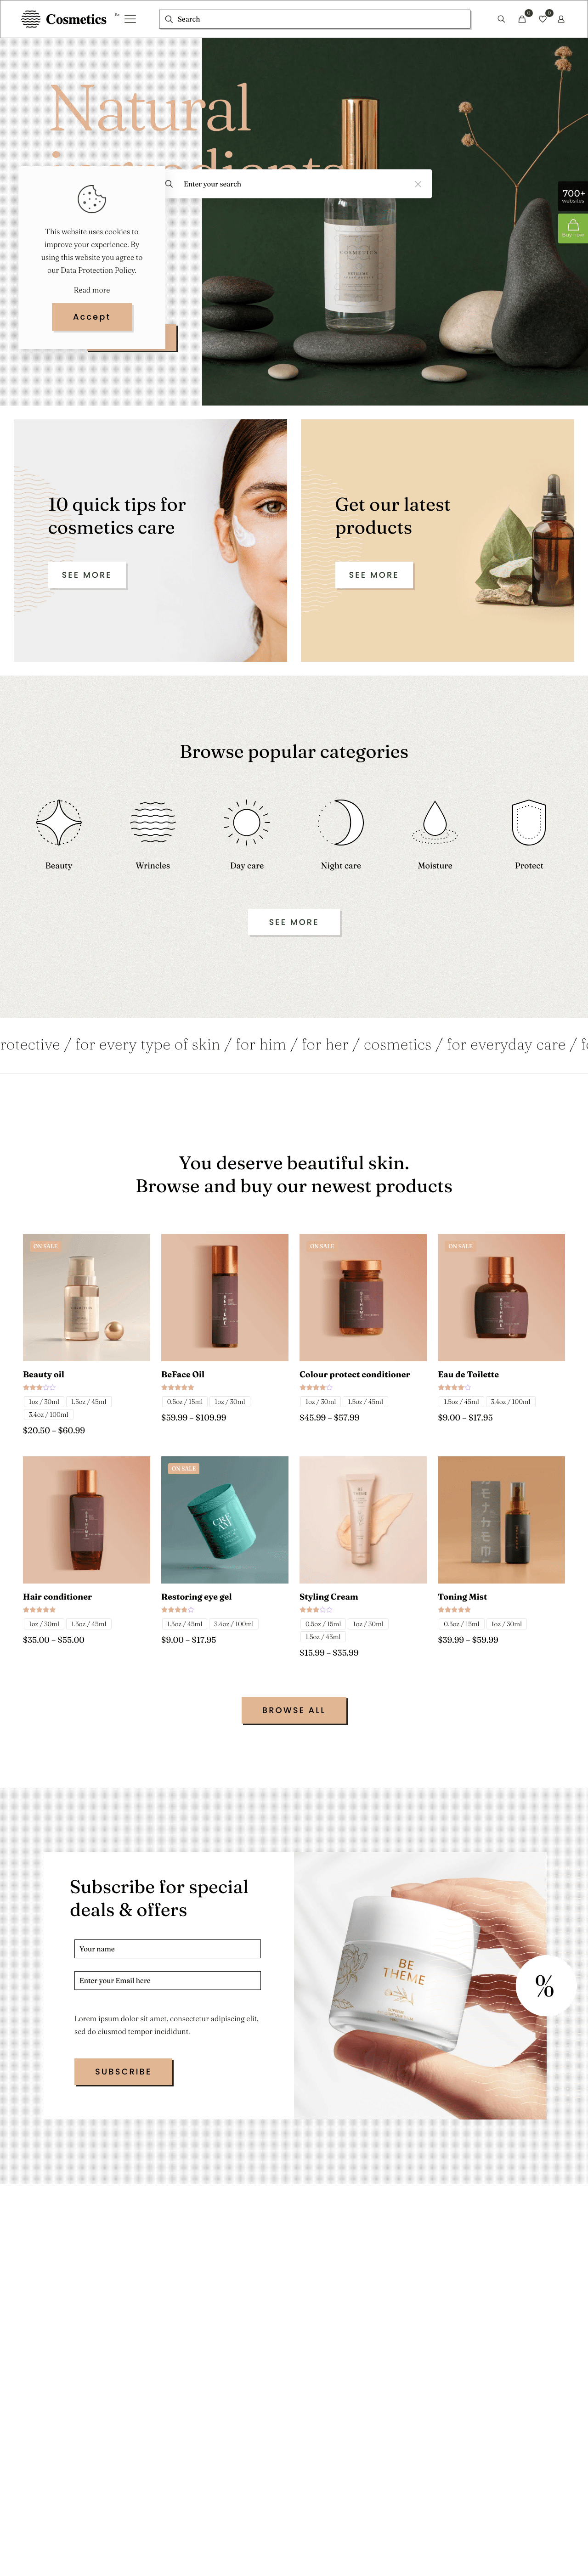The height and width of the screenshot is (2576, 588).
Task: Select the Night care moon icon
Action: [341, 823]
